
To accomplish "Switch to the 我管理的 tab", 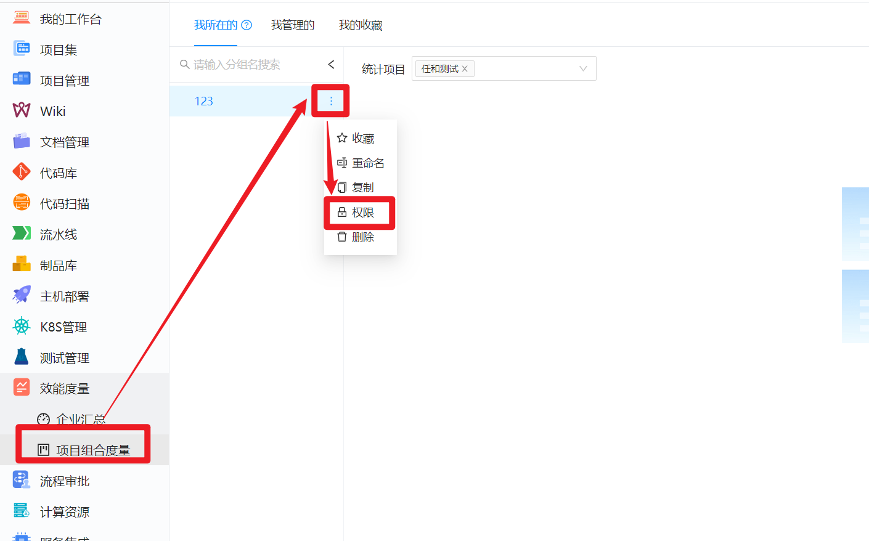I will (293, 25).
